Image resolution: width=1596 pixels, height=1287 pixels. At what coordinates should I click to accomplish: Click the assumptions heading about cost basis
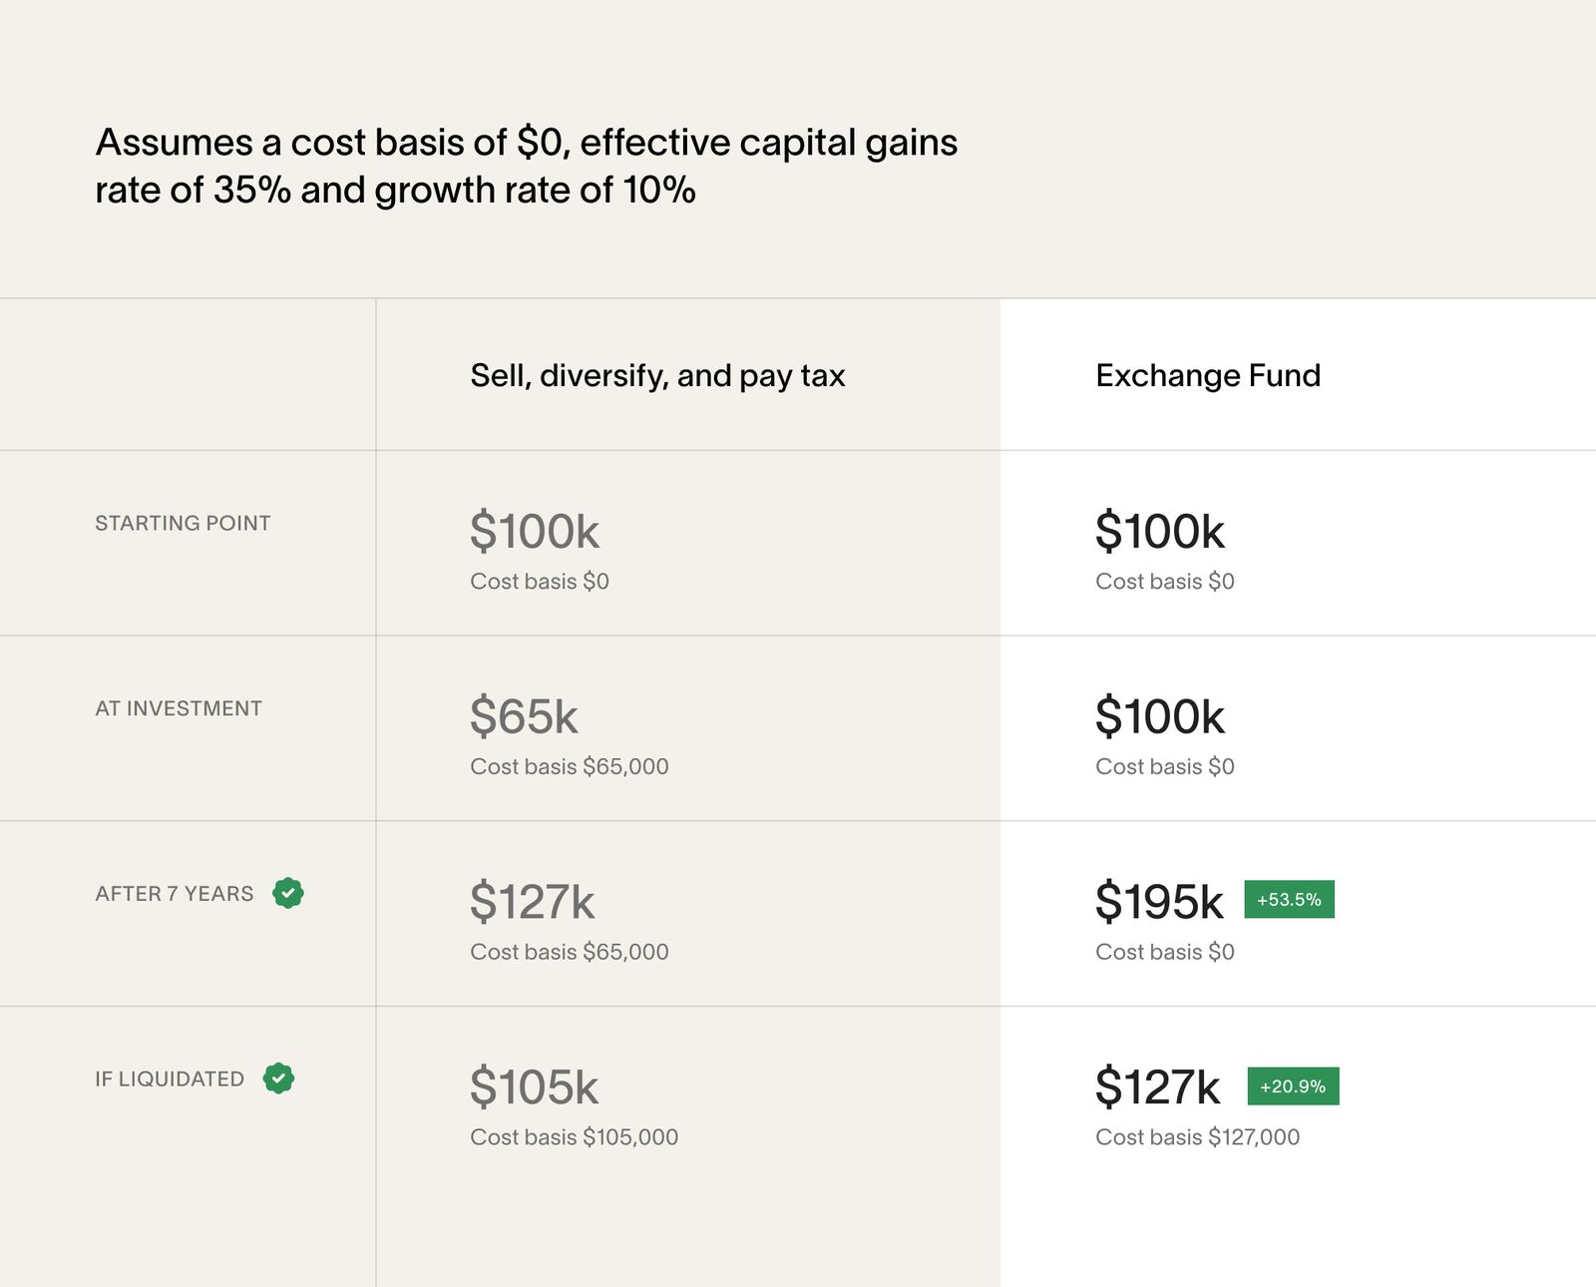526,167
